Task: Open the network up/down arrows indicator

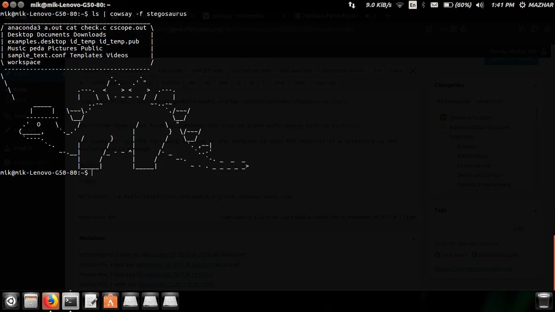Action: 352,5
